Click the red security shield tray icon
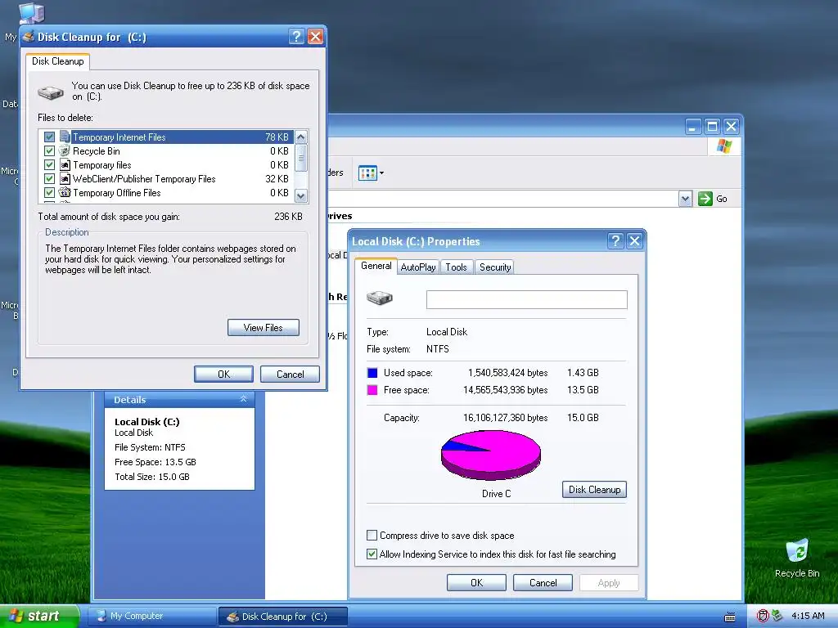Screen dimensions: 838x628 click(763, 616)
